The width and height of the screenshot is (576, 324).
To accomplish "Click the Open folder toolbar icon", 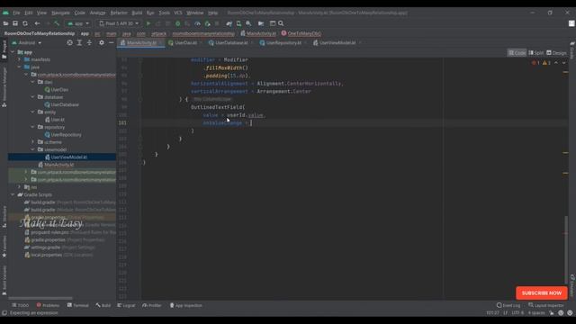I will [5, 23].
